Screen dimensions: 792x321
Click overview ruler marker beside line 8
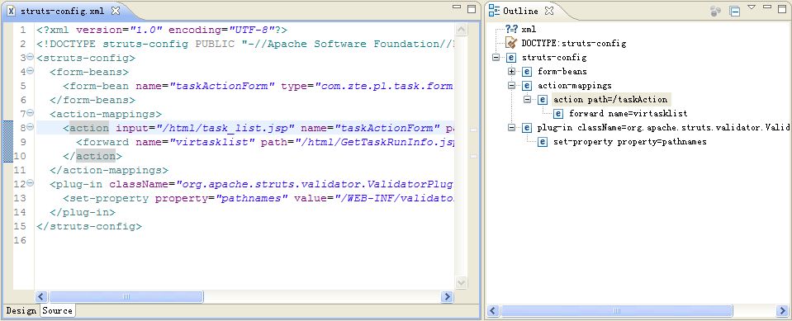tap(473, 130)
